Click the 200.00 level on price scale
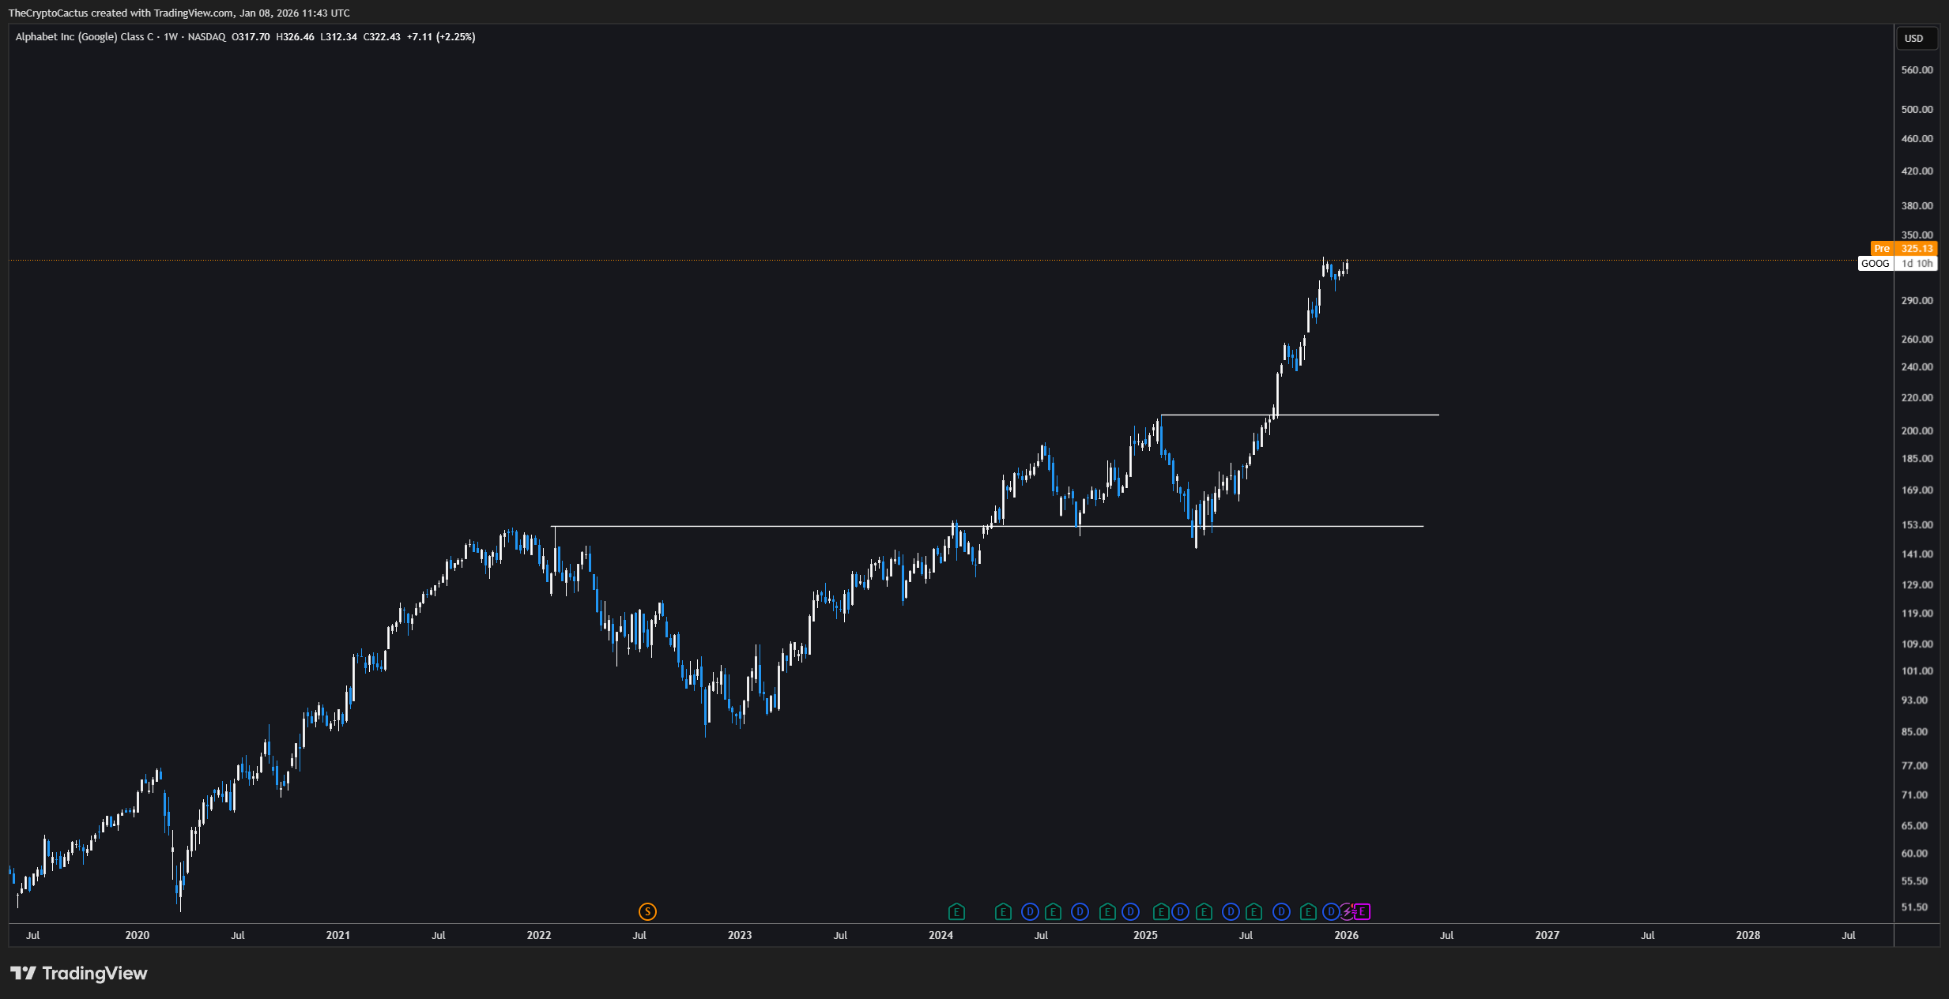Image resolution: width=1949 pixels, height=999 pixels. click(x=1917, y=430)
